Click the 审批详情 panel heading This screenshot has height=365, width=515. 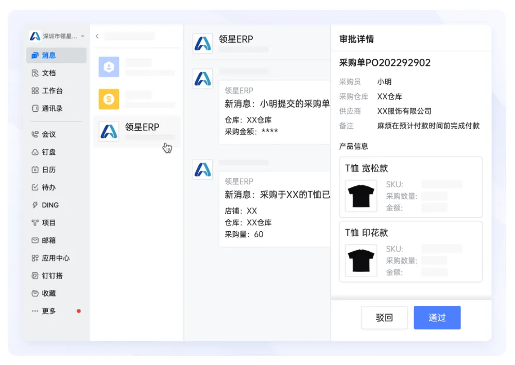pyautogui.click(x=356, y=39)
